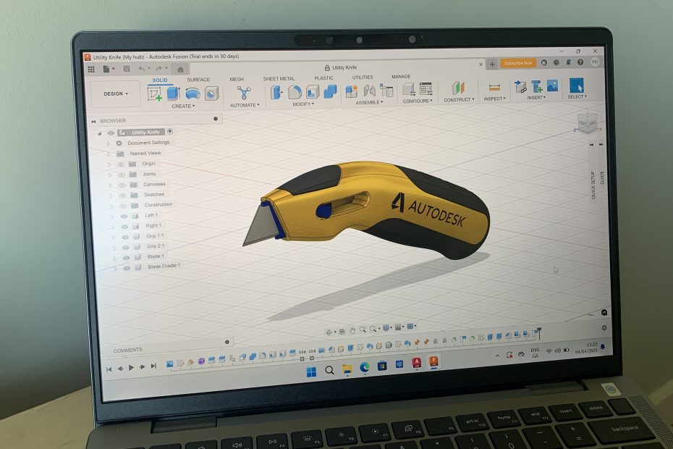Switch to the Plastic tab

point(323,77)
